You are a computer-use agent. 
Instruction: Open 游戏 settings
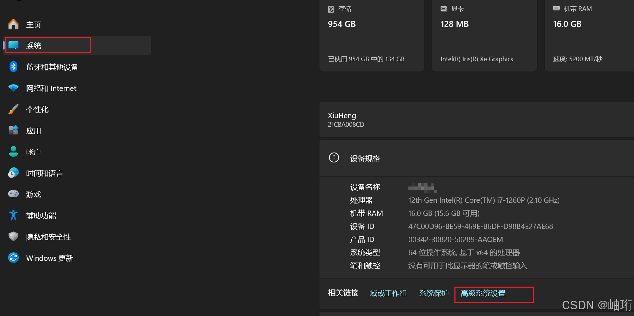77,194
